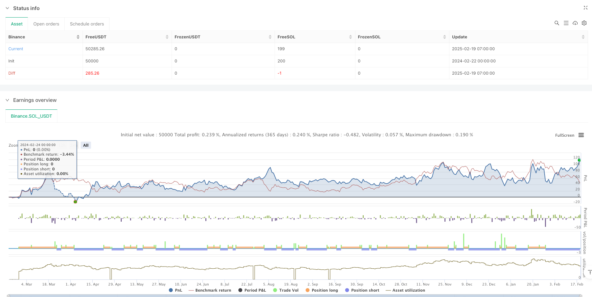Toggle Benchmark return series visibility

tap(210, 290)
